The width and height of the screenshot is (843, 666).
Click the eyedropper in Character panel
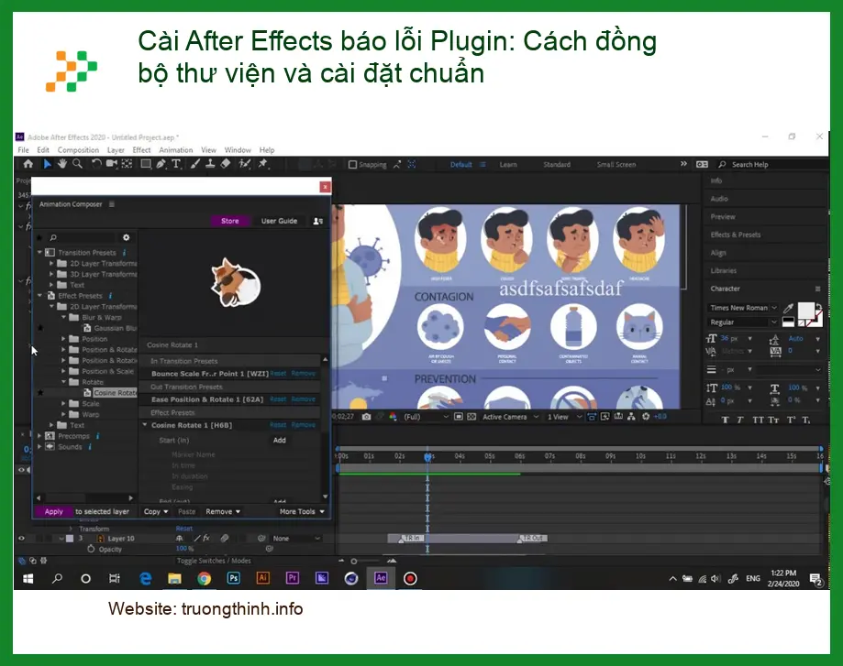click(x=788, y=309)
